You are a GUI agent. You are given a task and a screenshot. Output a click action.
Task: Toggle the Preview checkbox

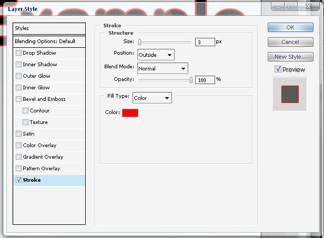pos(278,69)
